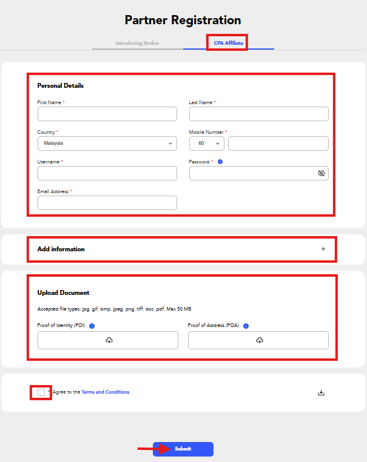Upload a Proof of Address document

[258, 340]
